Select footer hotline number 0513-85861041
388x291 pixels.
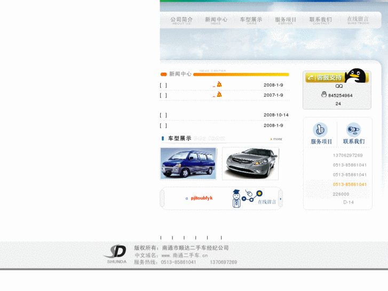coord(178,262)
